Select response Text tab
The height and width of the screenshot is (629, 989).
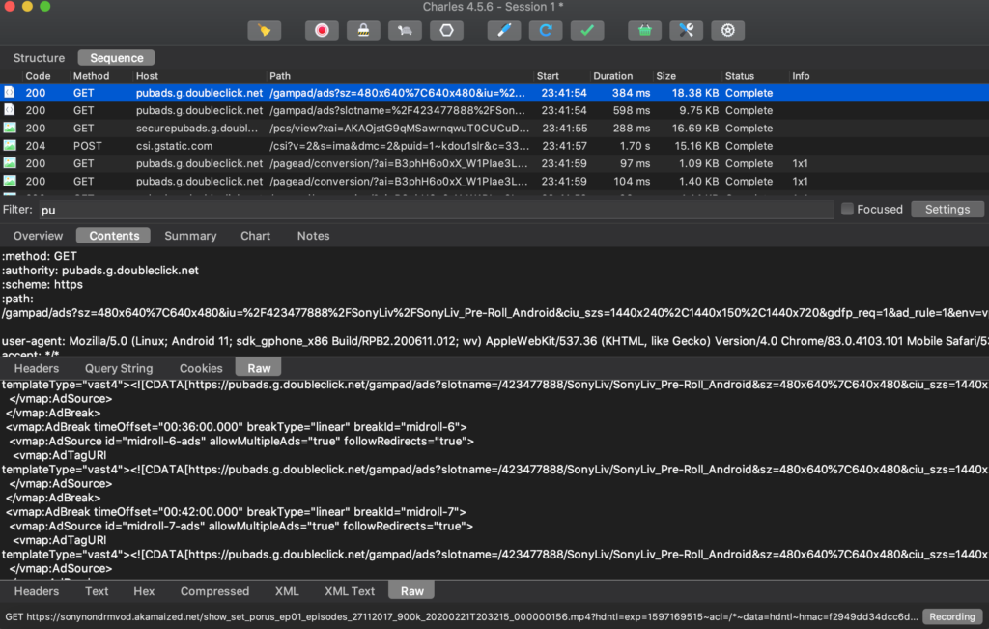(97, 591)
